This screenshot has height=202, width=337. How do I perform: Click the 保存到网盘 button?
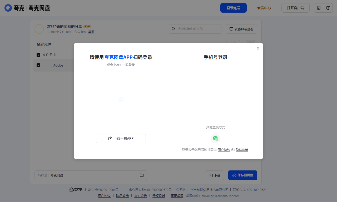[x=243, y=175]
